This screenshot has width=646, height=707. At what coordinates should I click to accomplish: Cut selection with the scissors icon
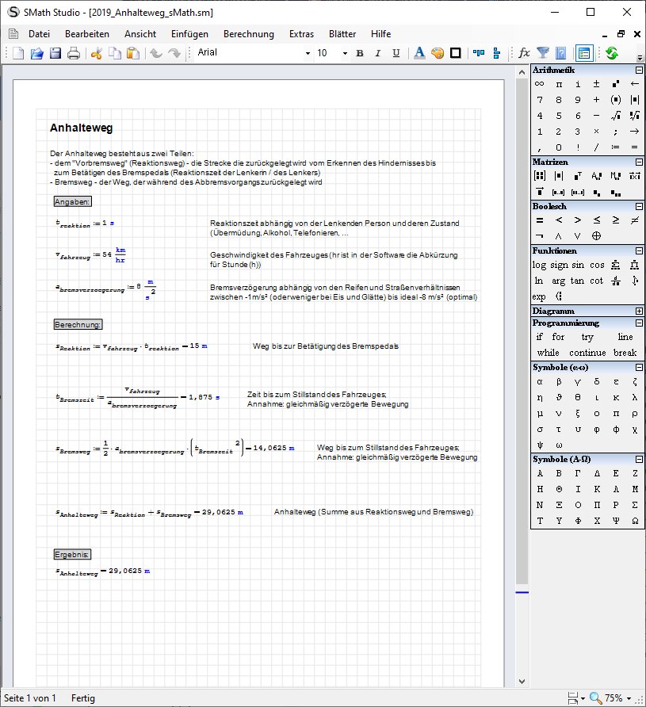click(x=96, y=53)
